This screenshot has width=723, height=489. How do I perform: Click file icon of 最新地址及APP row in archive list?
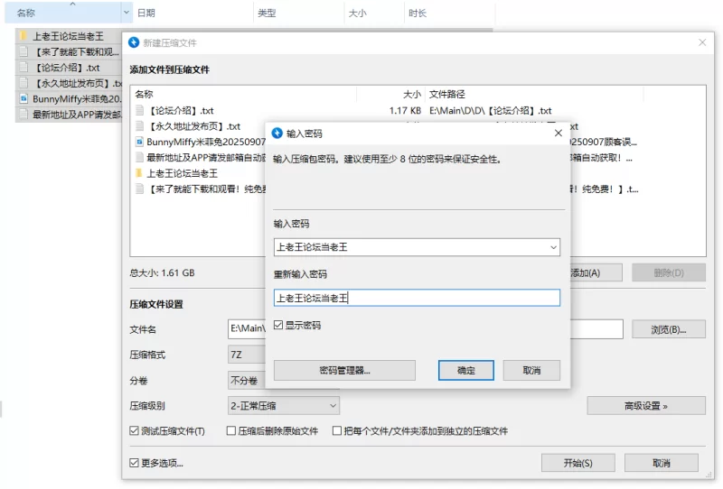pyautogui.click(x=140, y=158)
